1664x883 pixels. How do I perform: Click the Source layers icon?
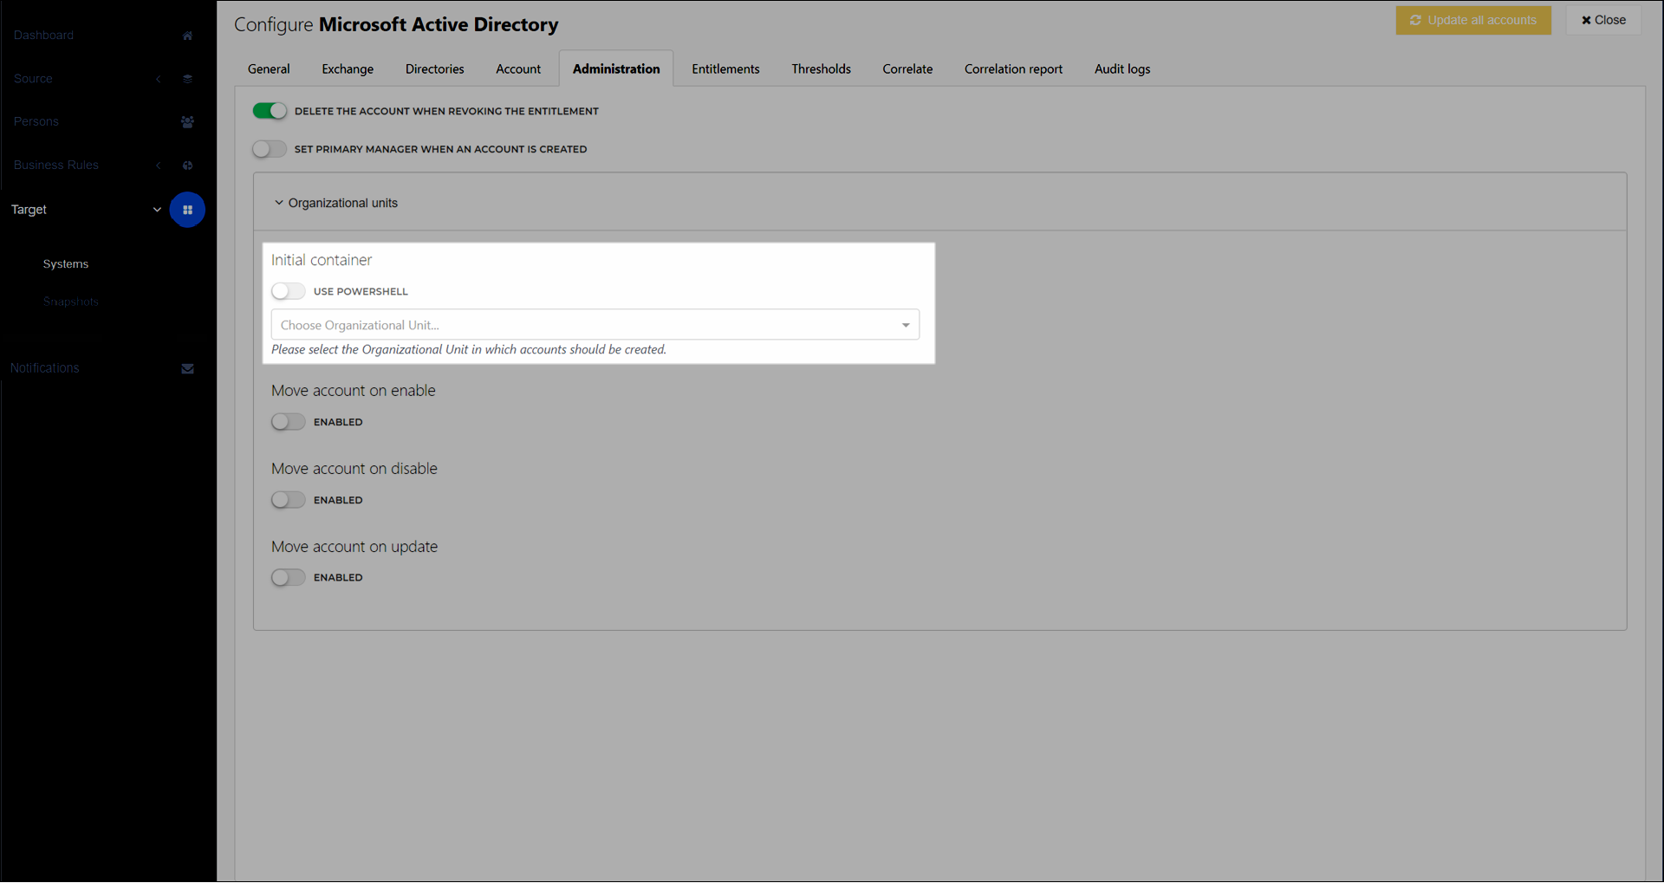[187, 79]
